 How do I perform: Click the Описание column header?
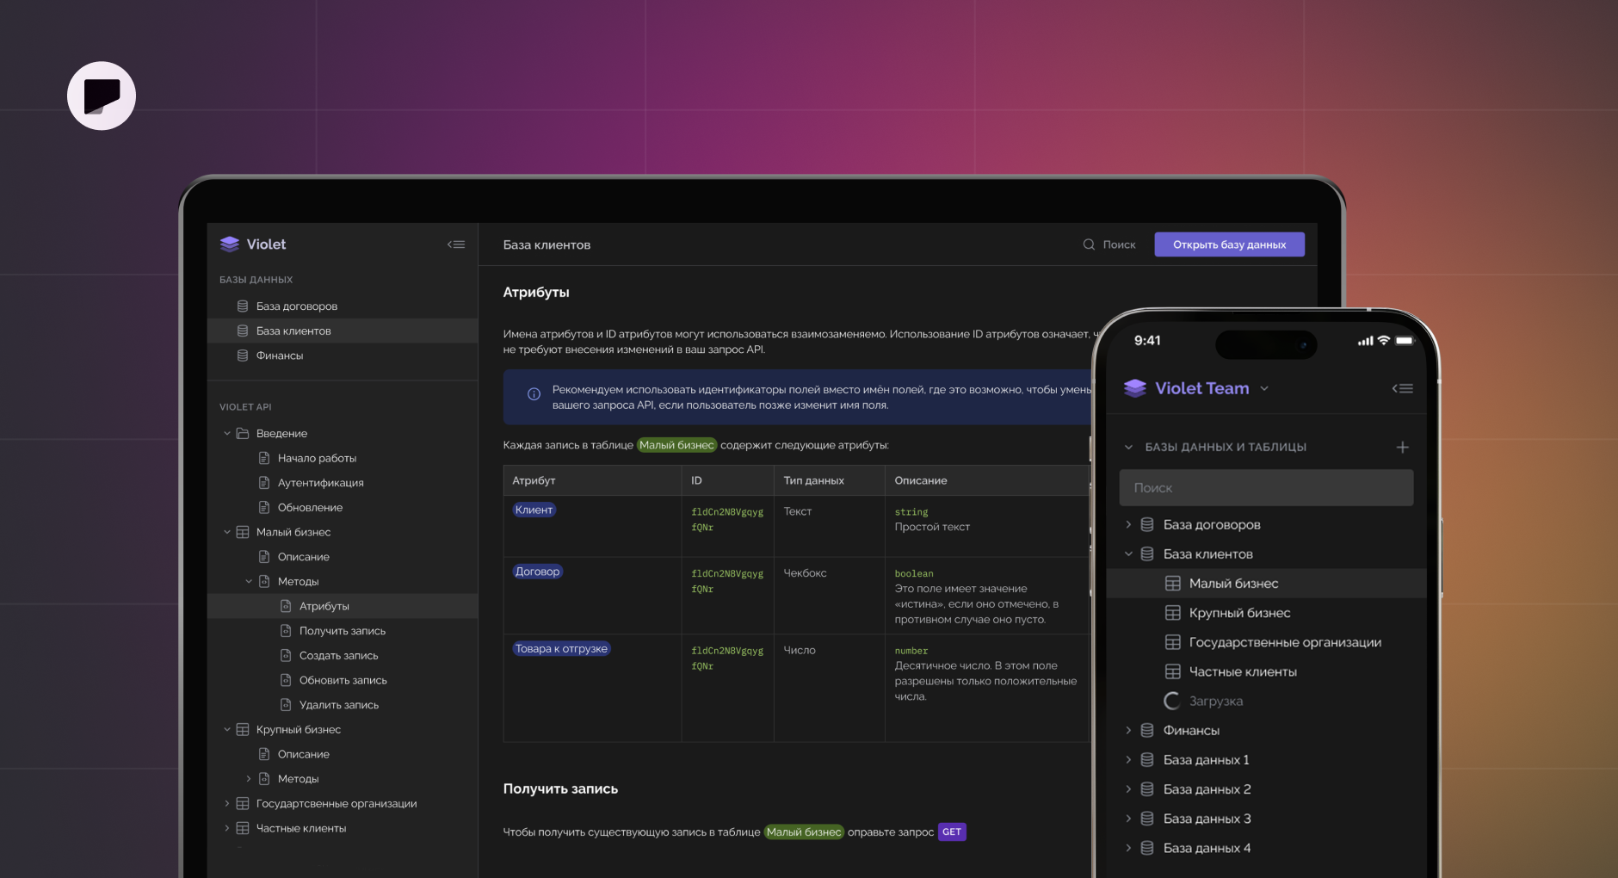[920, 480]
